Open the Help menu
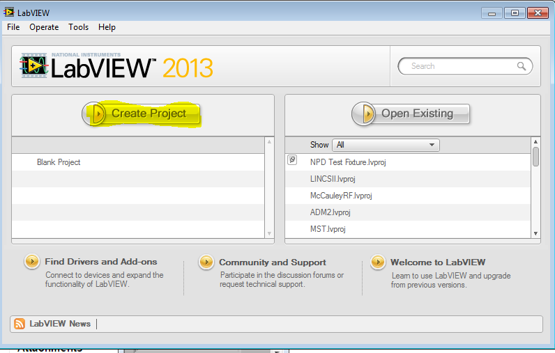The height and width of the screenshot is (353, 555). [107, 27]
